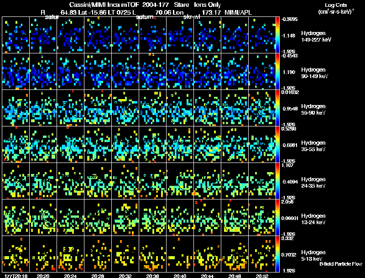Click the 'Hydrogen 90-149 keV' row label

(x=315, y=73)
